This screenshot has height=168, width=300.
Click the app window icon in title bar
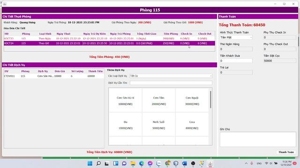pyautogui.click(x=5, y=4)
